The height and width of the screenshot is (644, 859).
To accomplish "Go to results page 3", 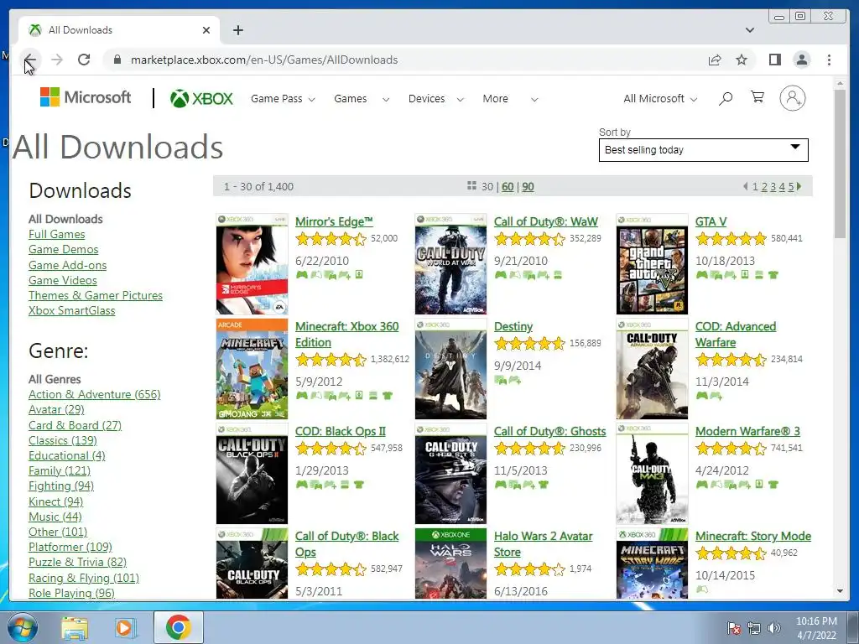I will pyautogui.click(x=773, y=187).
